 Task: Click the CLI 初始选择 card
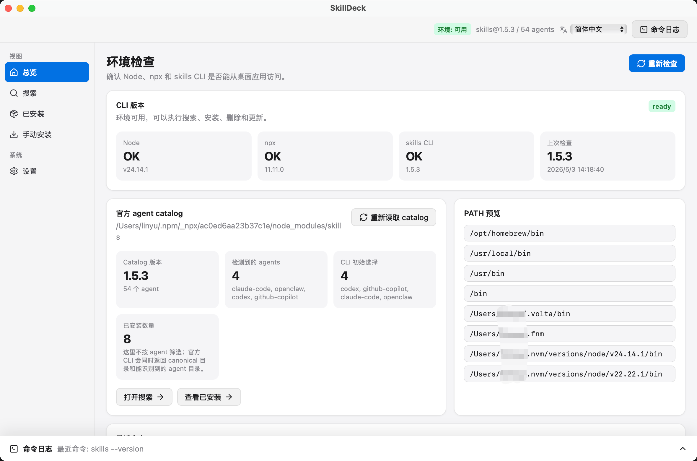[385, 279]
